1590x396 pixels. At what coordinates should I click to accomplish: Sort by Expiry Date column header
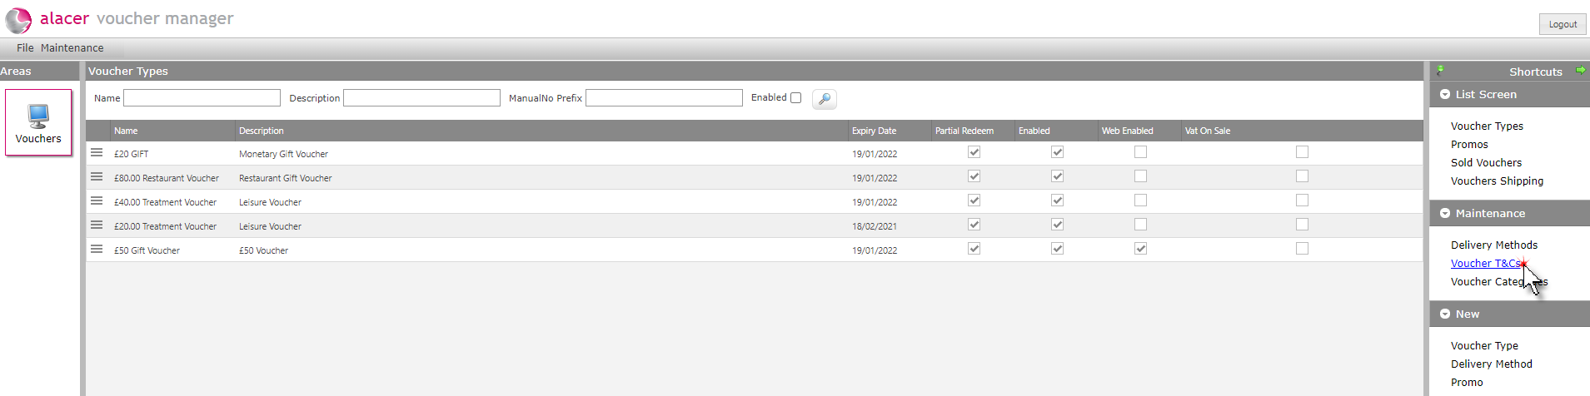point(874,131)
